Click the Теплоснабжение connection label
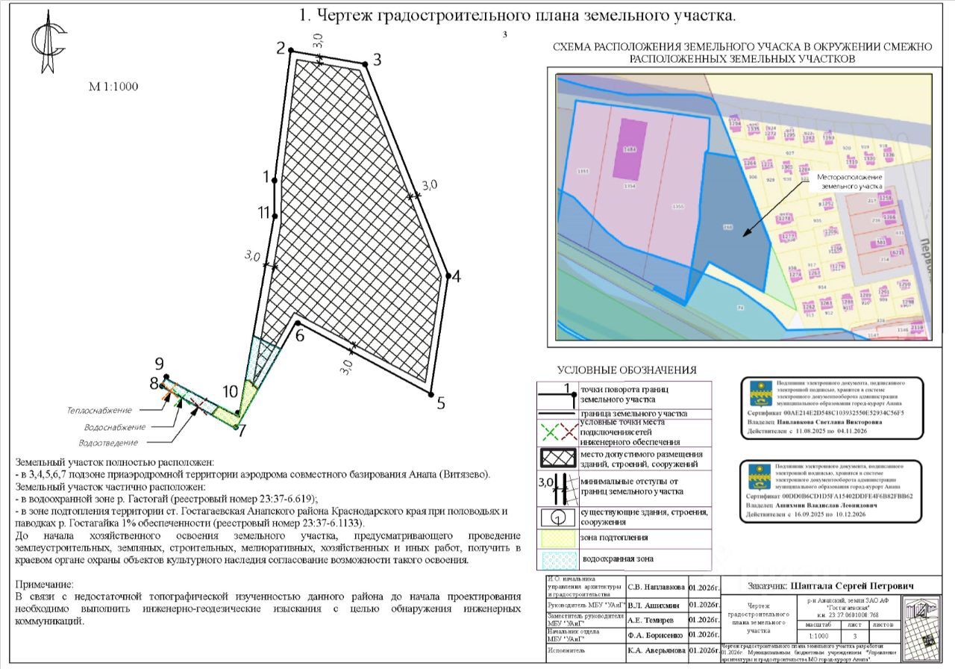955x669 pixels. 99,411
